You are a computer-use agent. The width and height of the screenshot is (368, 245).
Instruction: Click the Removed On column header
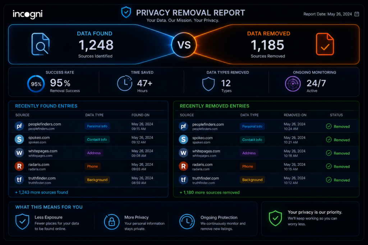pos(295,115)
